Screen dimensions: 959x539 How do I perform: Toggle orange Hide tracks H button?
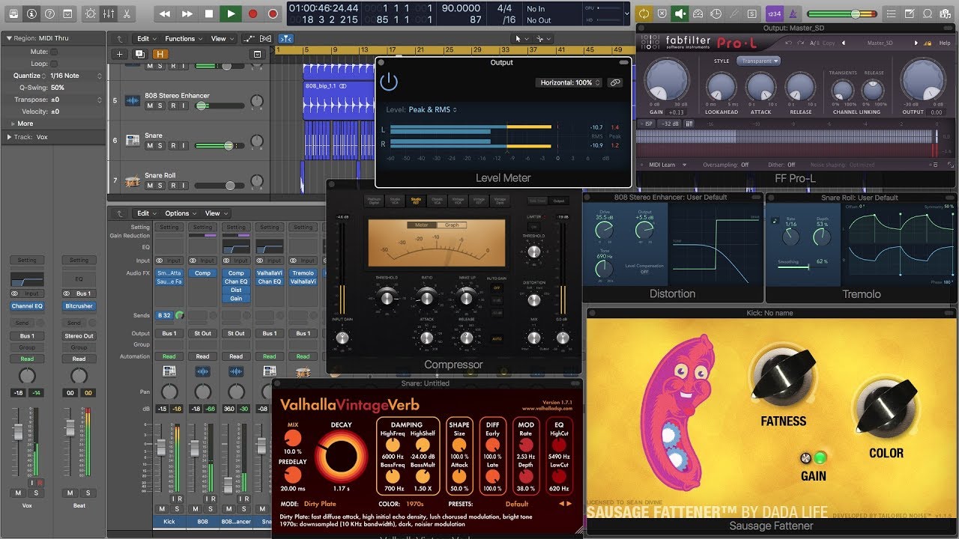tap(160, 54)
